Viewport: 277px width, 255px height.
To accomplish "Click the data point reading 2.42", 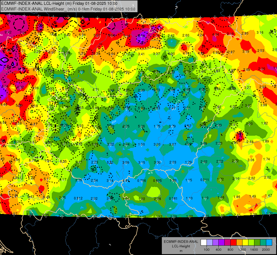I will tap(171, 36).
